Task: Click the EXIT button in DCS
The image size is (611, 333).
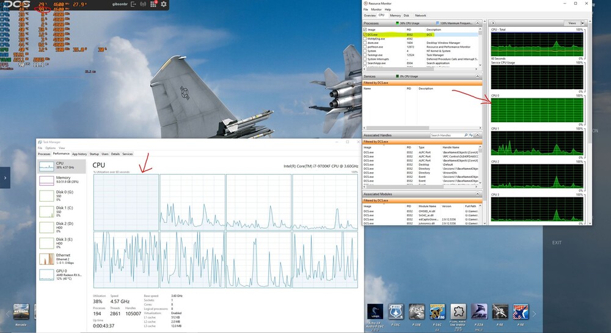Action: coord(557,243)
